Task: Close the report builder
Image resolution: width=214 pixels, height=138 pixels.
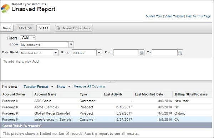Action: point(44,28)
